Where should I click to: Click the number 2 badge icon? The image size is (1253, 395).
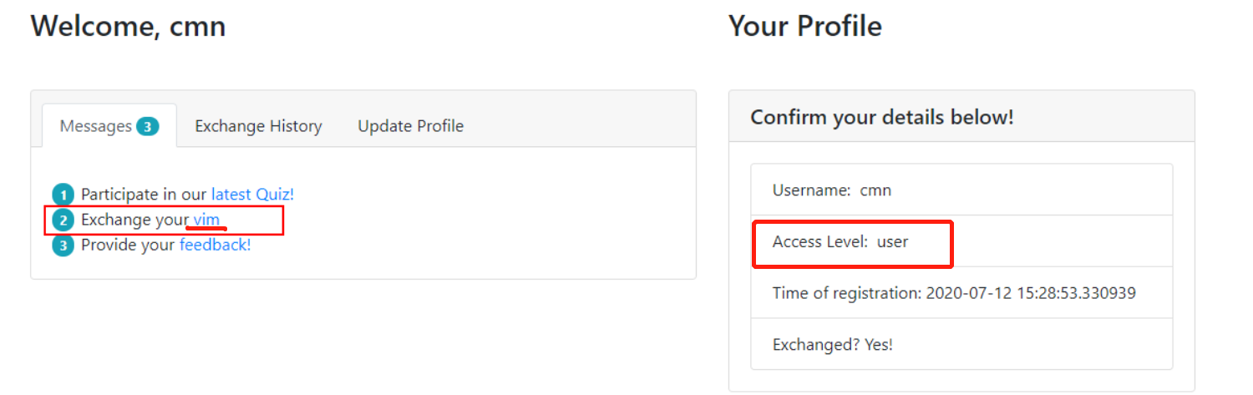(63, 220)
